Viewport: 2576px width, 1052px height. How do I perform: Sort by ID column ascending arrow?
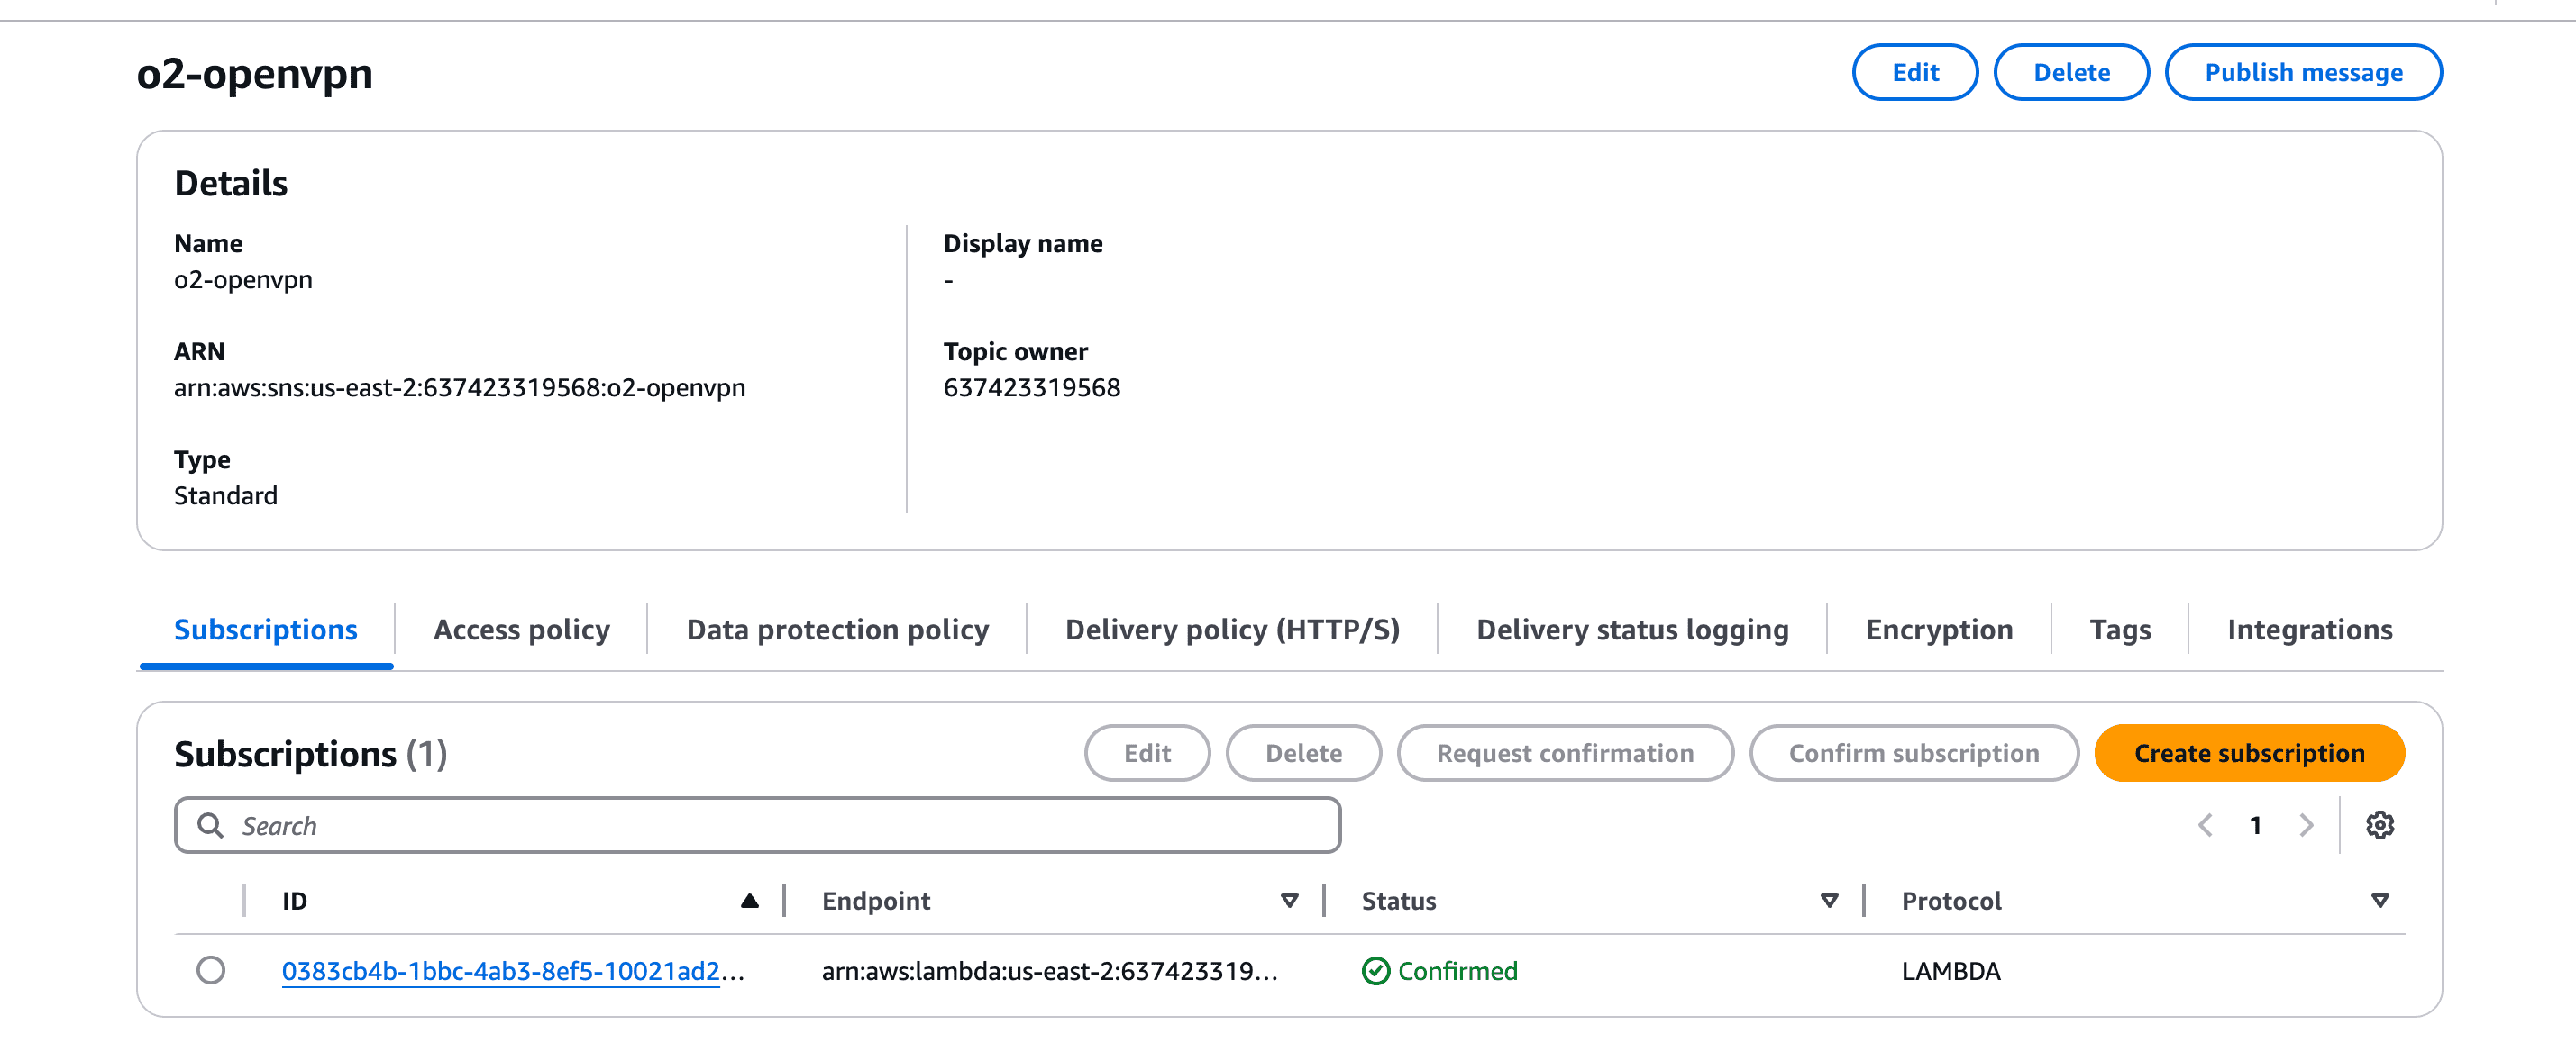[x=749, y=902]
